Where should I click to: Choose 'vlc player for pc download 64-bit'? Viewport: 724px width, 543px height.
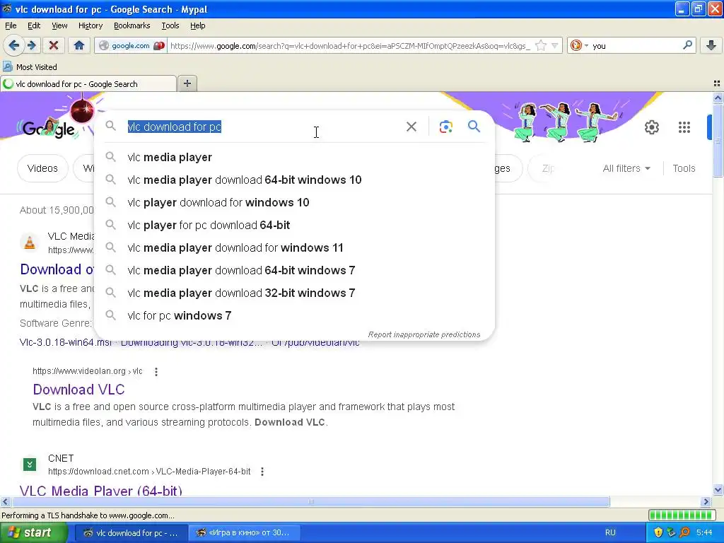[294, 225]
